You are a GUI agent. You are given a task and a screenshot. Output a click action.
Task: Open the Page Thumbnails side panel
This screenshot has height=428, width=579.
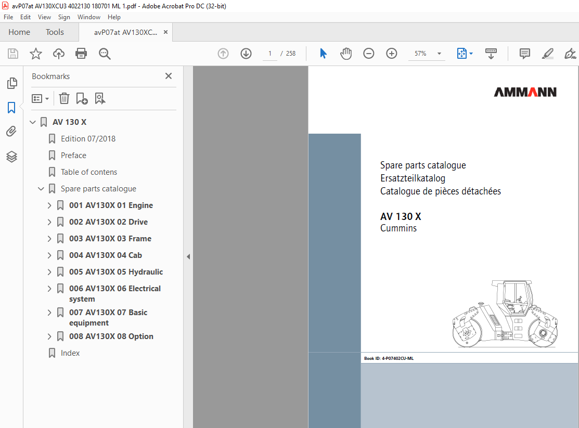[x=12, y=83]
